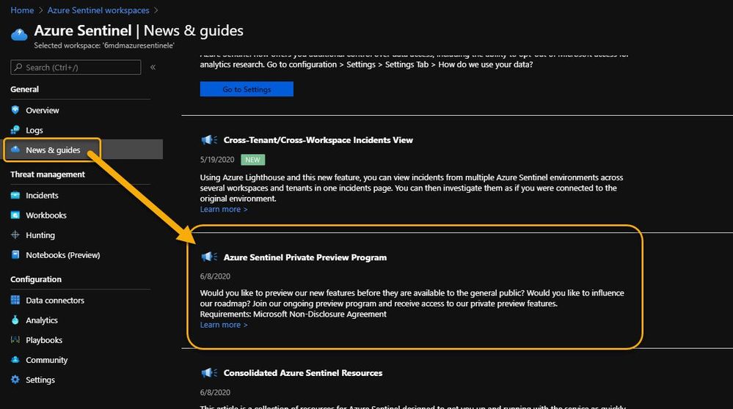Go to Azure Sentinel workspaces breadcrumb
Image resolution: width=733 pixels, height=409 pixels.
click(x=98, y=10)
